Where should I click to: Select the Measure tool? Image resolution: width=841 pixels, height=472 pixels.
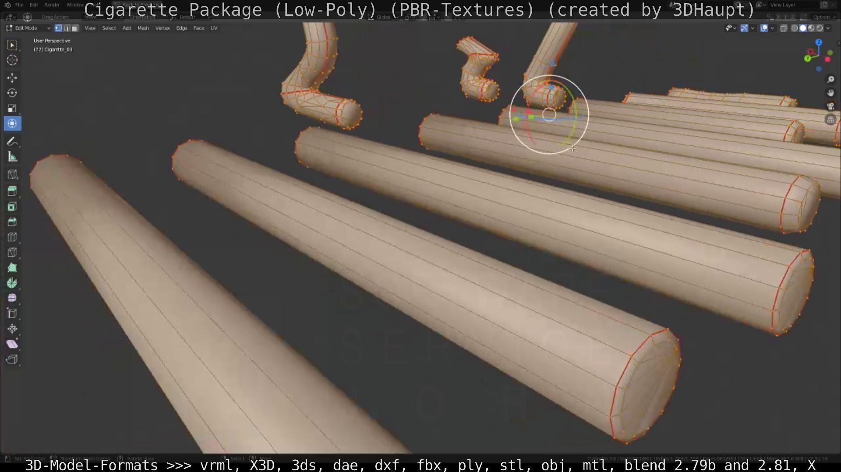(x=12, y=157)
